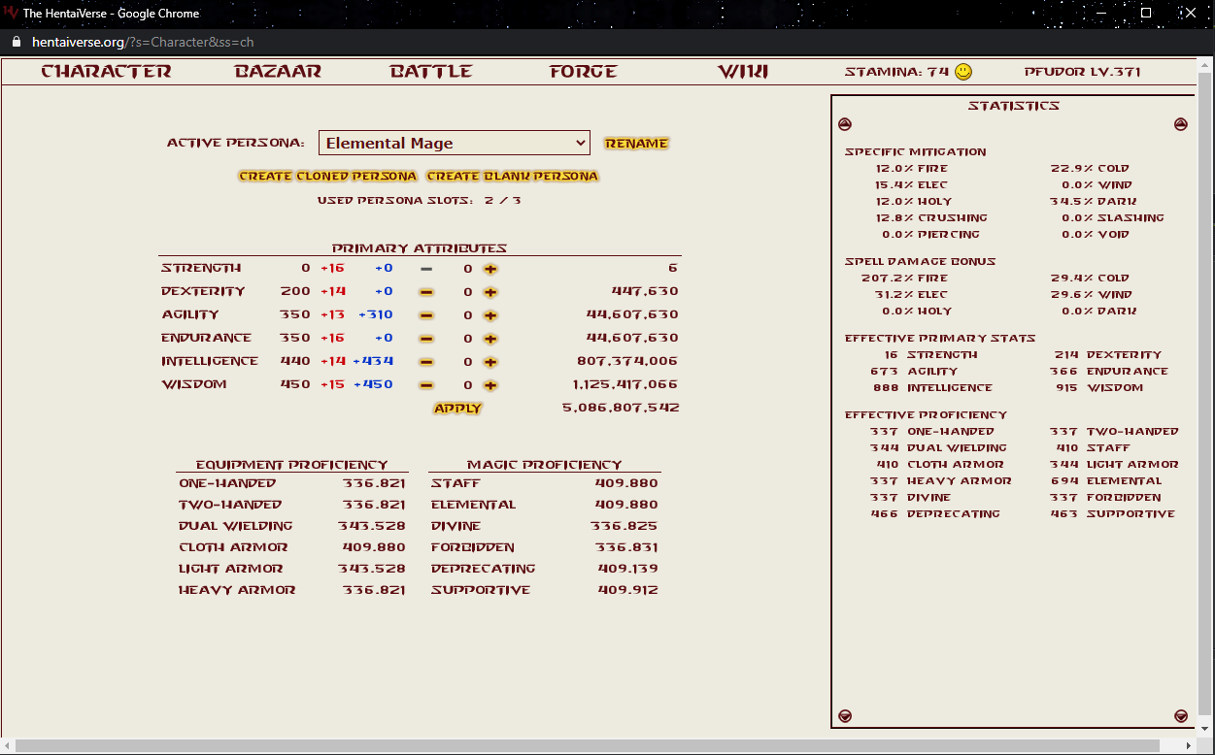1215x755 pixels.
Task: Click the minus icon for Wisdom
Action: click(426, 385)
